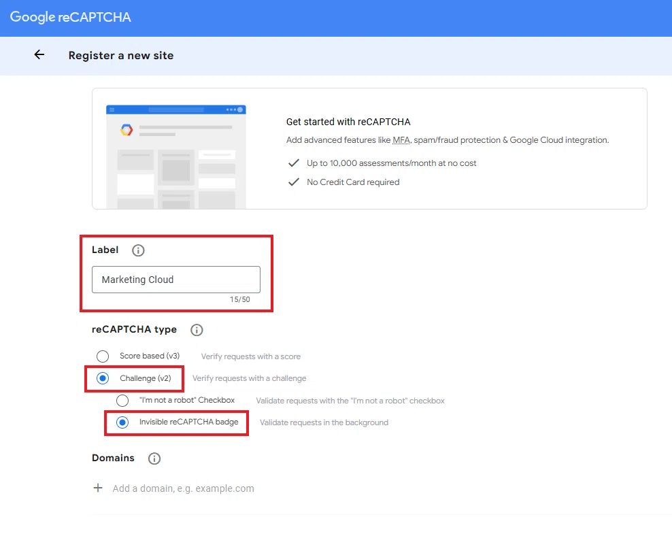
Task: Click "Verify requests with a score" text
Action: click(x=251, y=356)
